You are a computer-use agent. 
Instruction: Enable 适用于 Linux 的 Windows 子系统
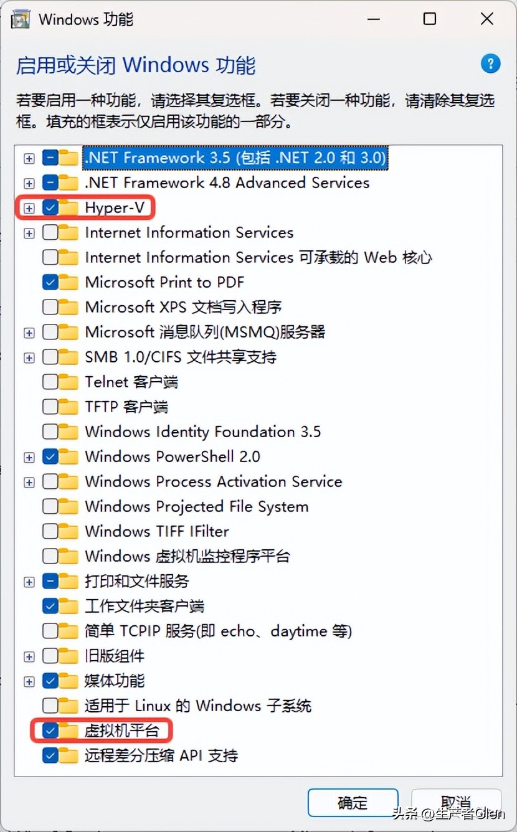pos(49,706)
